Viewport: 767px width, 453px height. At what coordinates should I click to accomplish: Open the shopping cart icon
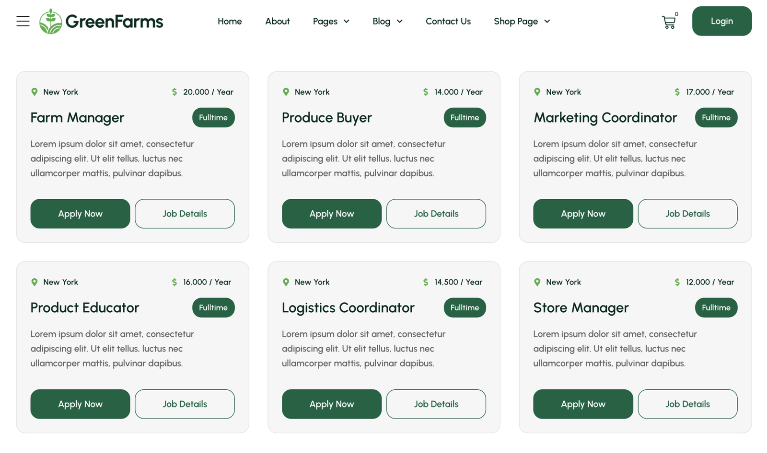(669, 22)
